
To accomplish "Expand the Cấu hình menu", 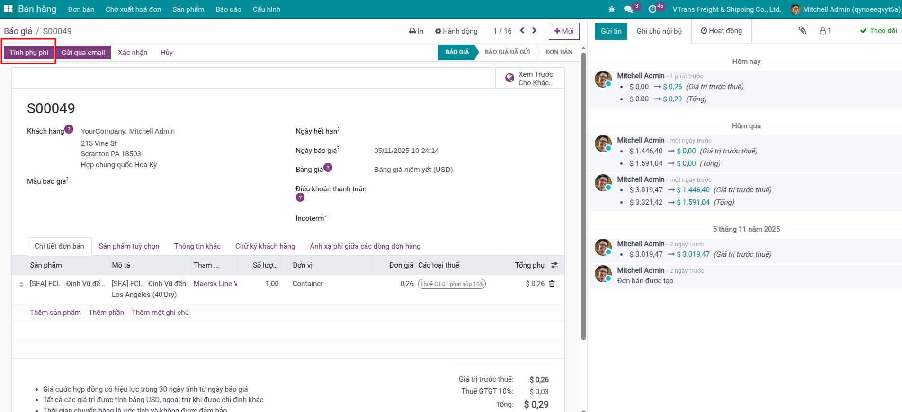I will pos(266,9).
